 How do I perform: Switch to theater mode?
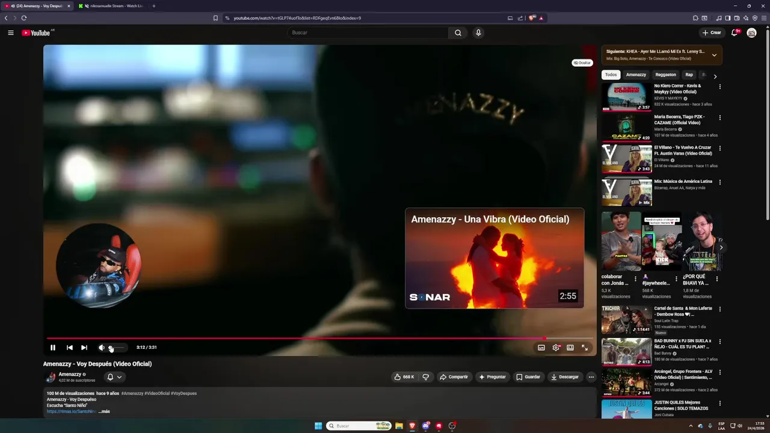pyautogui.click(x=570, y=348)
